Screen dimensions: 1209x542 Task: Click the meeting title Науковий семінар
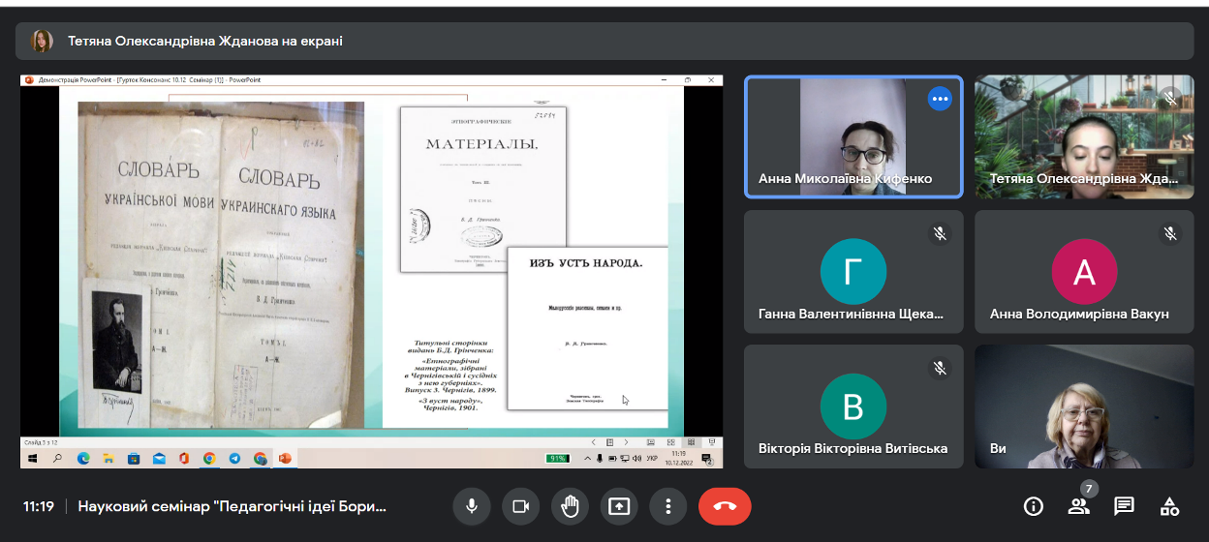coord(232,506)
